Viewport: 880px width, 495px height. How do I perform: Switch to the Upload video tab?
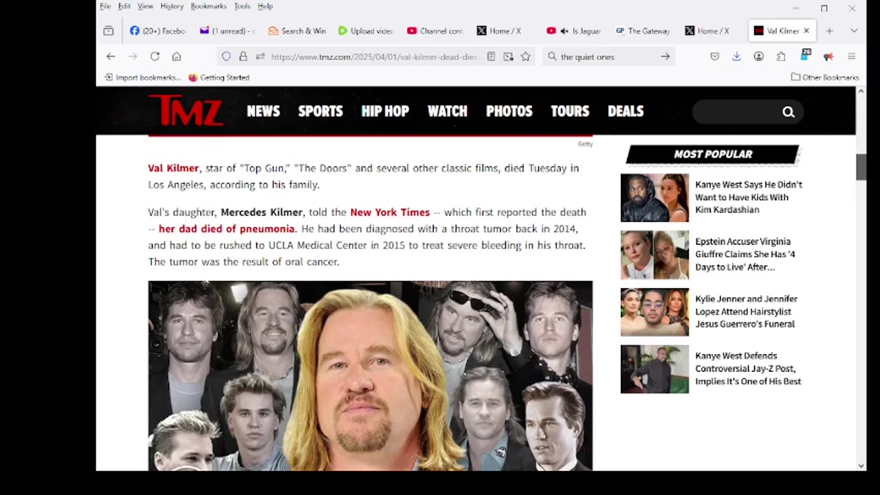(x=366, y=31)
